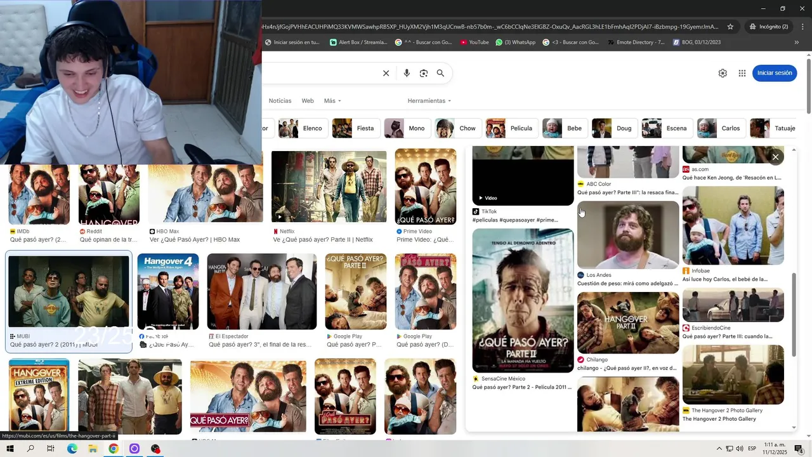This screenshot has height=457, width=812.
Task: Click the Iniciar sesión button
Action: (x=775, y=73)
